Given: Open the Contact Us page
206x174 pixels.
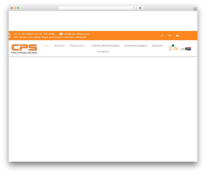Looking at the screenshot, I should (103, 51).
